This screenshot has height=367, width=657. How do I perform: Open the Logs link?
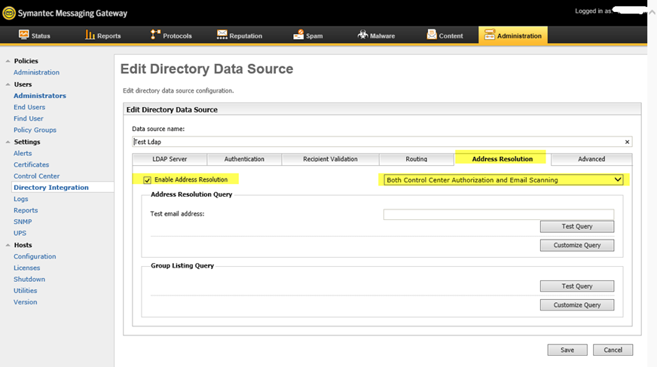tap(21, 199)
